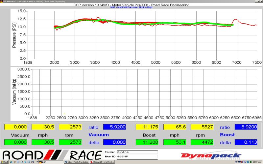The width and height of the screenshot is (263, 164).
Task: Click the 7000 rpm tick on pressure chart
Action: click(237, 62)
